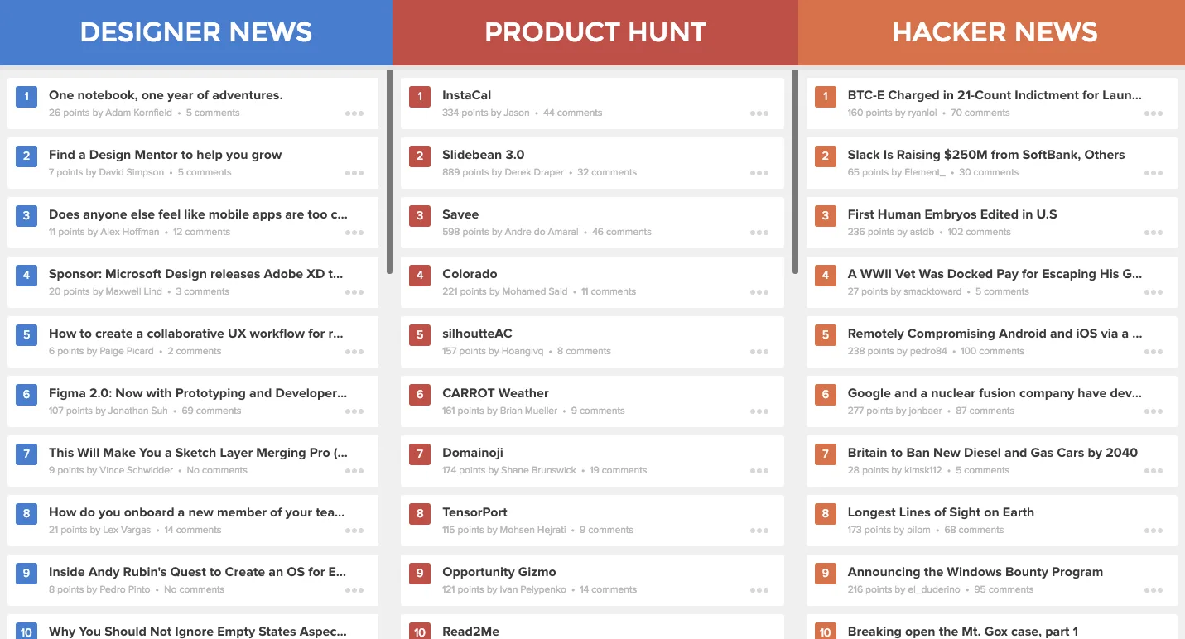Image resolution: width=1185 pixels, height=639 pixels.
Task: Show options for 'This Will Make You a Sketch Layer Merging Pro'
Action: (x=354, y=471)
